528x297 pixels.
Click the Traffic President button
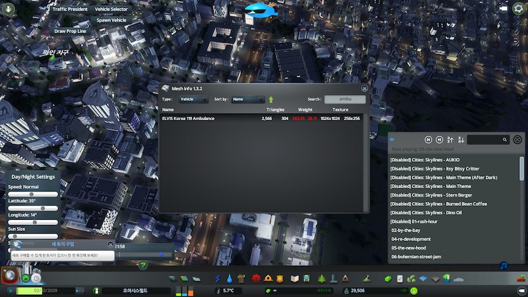coord(69,10)
